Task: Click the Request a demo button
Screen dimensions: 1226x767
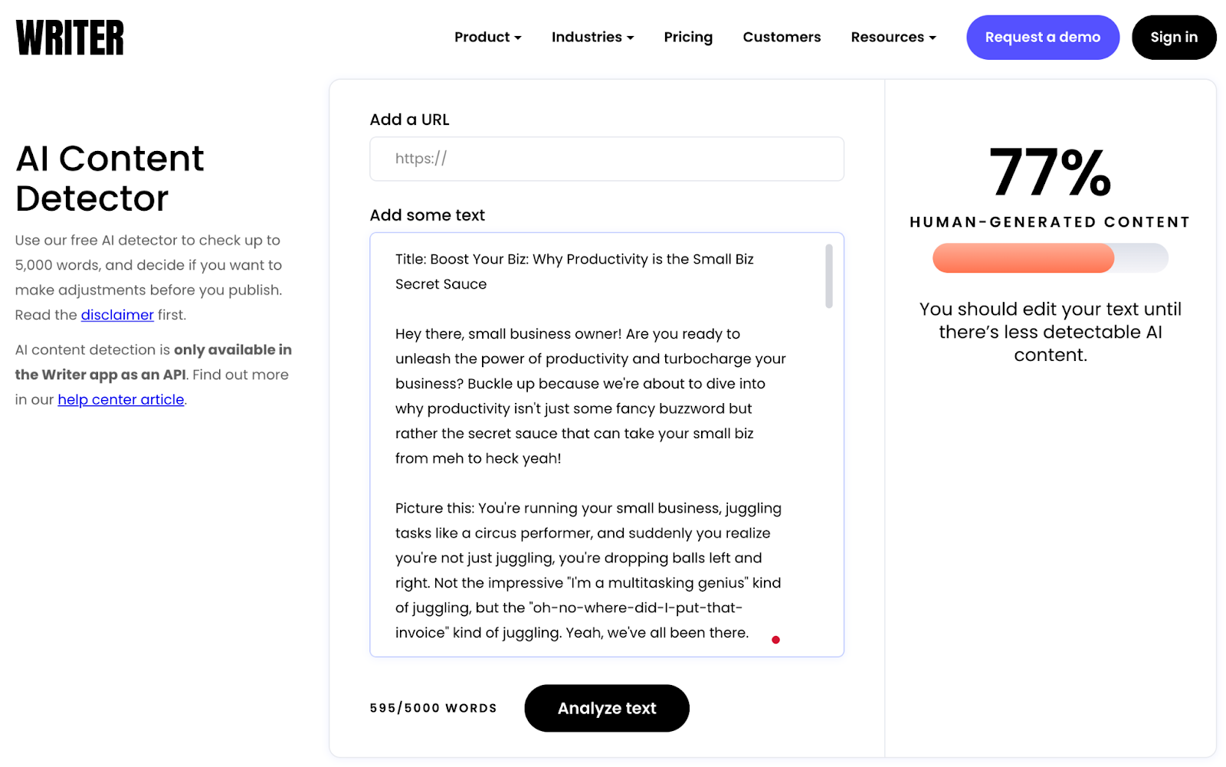Action: click(1042, 38)
